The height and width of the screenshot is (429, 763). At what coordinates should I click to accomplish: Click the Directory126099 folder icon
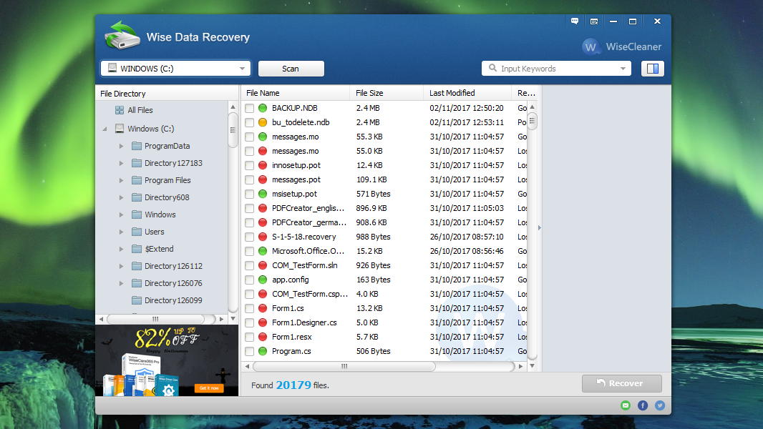[x=137, y=300]
